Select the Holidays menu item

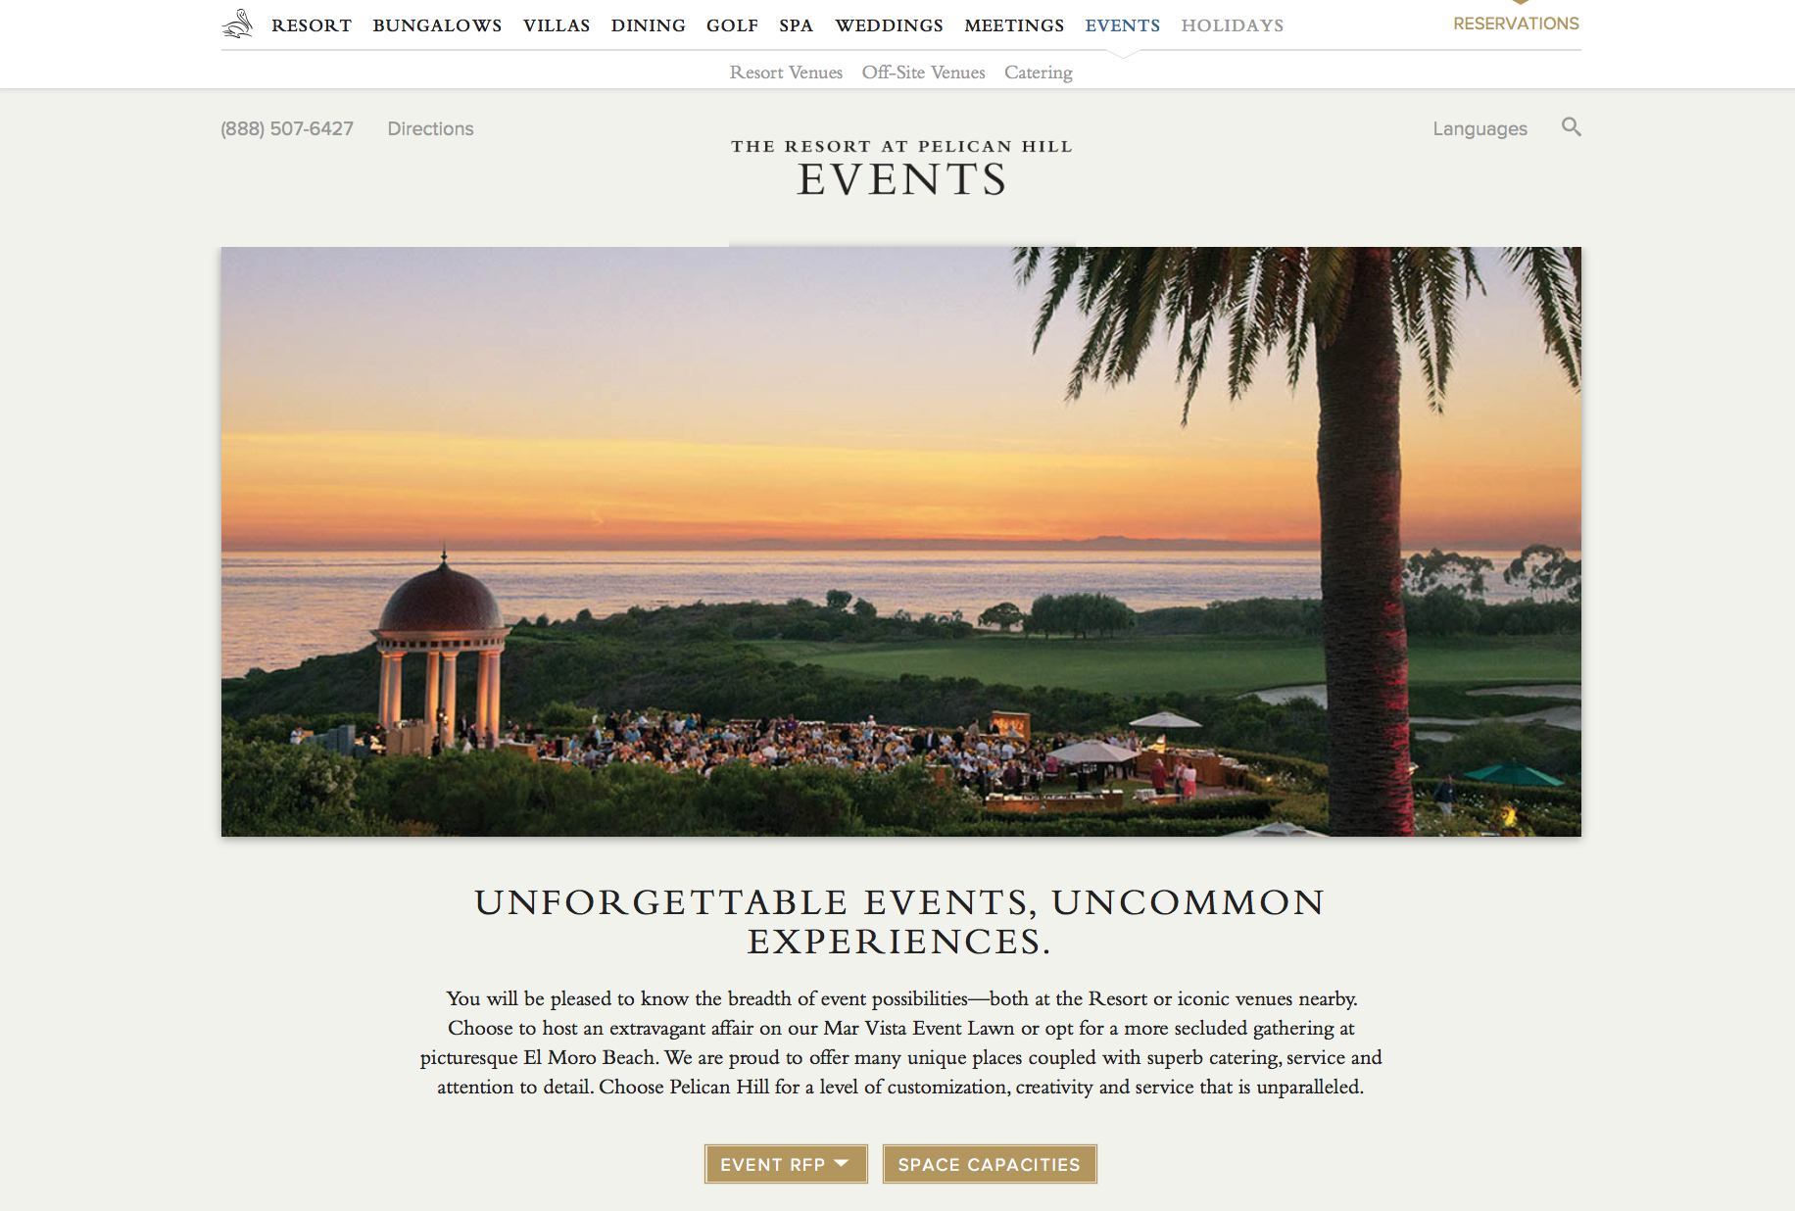1233,25
